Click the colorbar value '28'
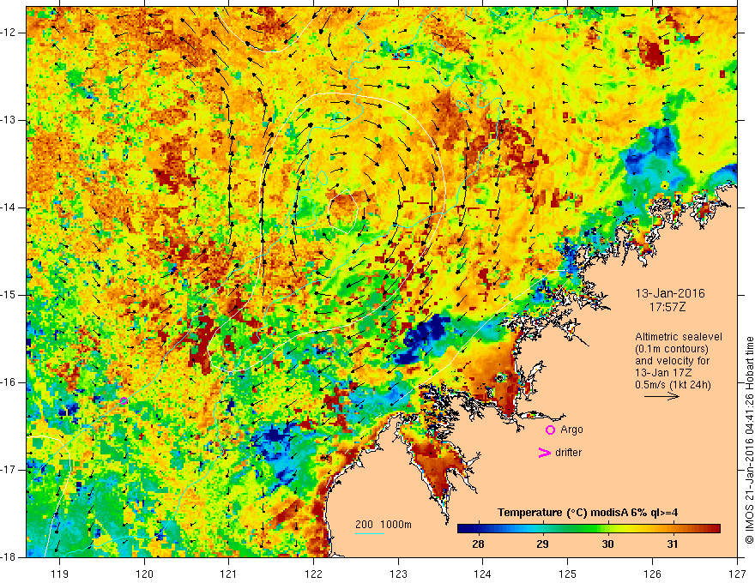755x583 pixels. pos(478,544)
